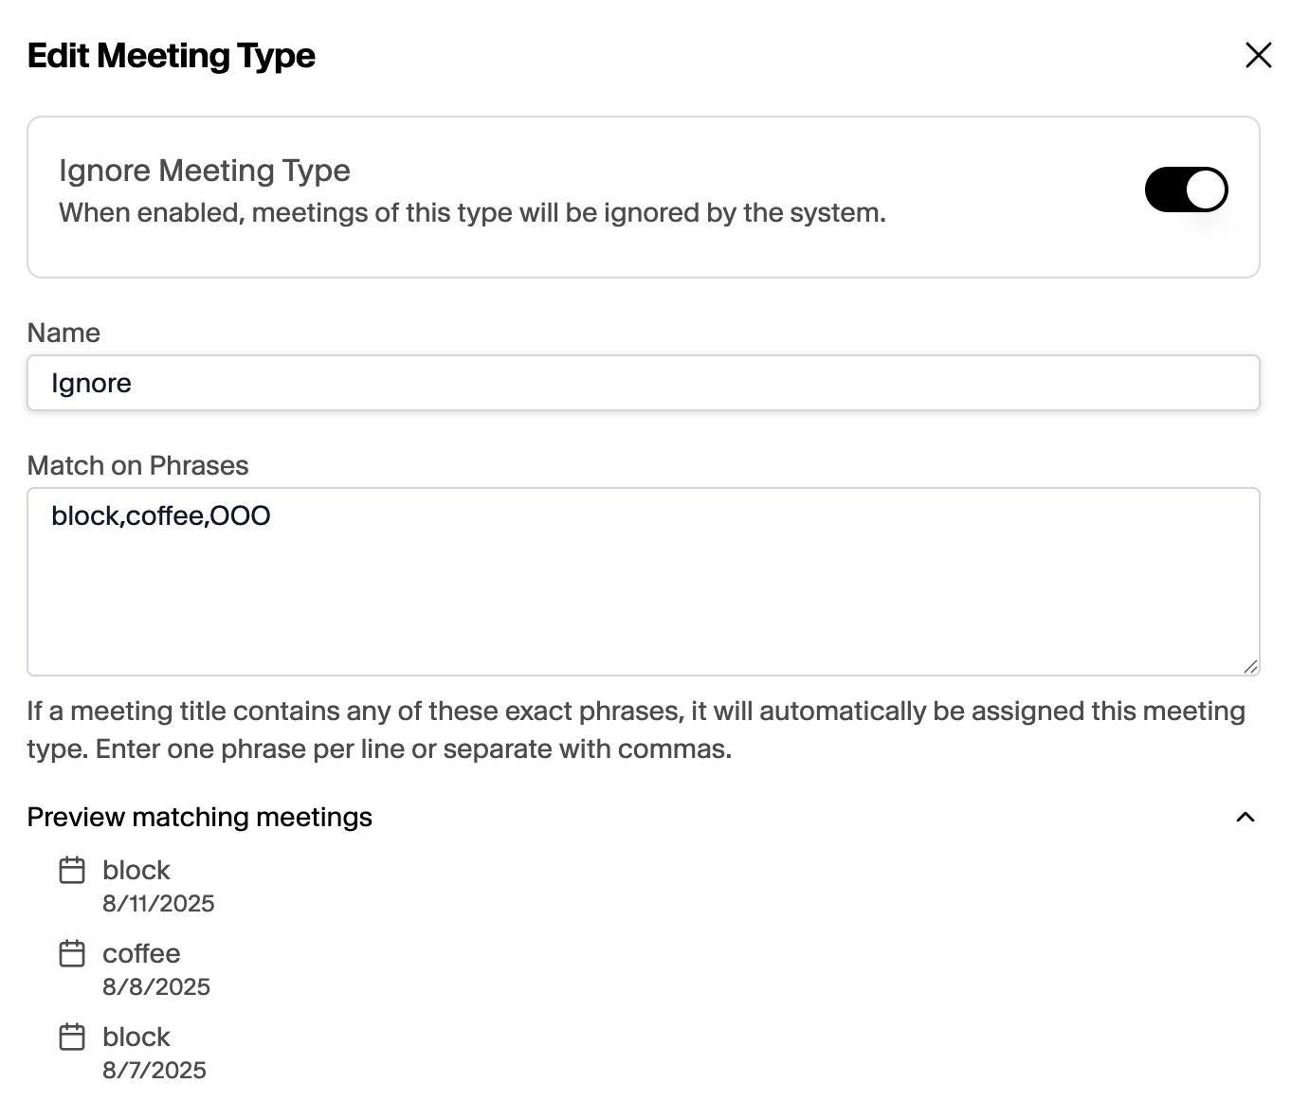Click the block meeting dated 8/7/2025

point(136,1037)
